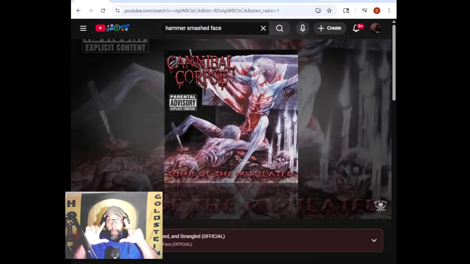Open the notifications bell
The width and height of the screenshot is (470, 264).
coord(357,28)
